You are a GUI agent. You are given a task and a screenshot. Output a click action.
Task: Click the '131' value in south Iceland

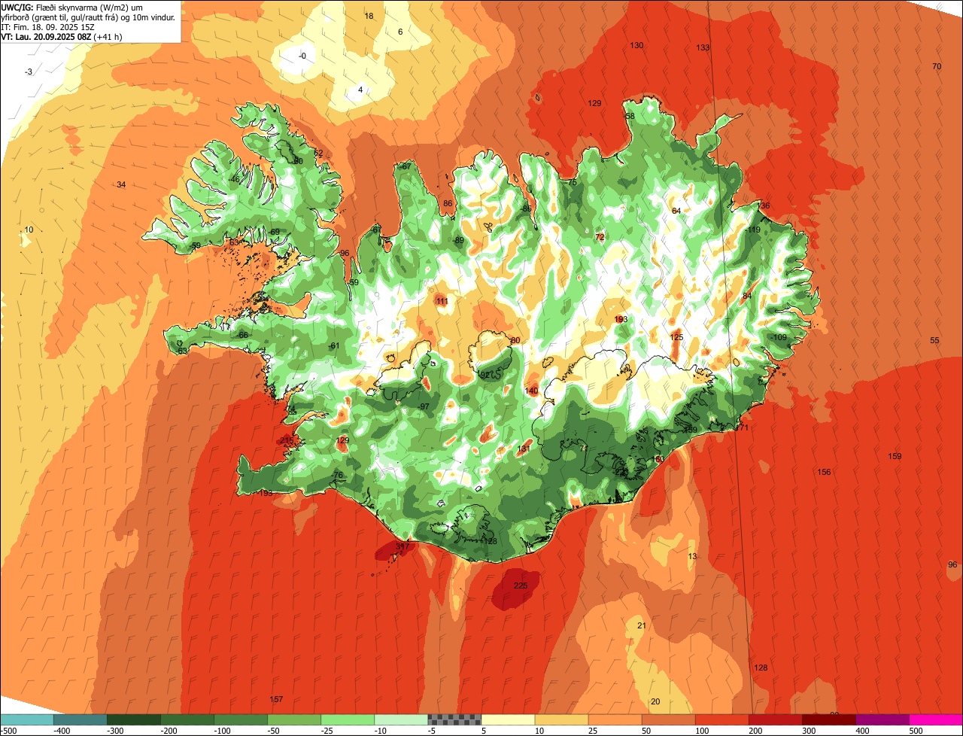524,449
